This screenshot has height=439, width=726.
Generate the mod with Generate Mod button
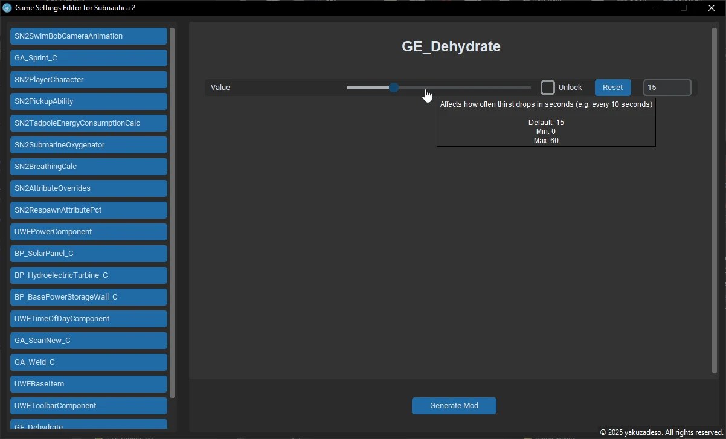pyautogui.click(x=454, y=406)
